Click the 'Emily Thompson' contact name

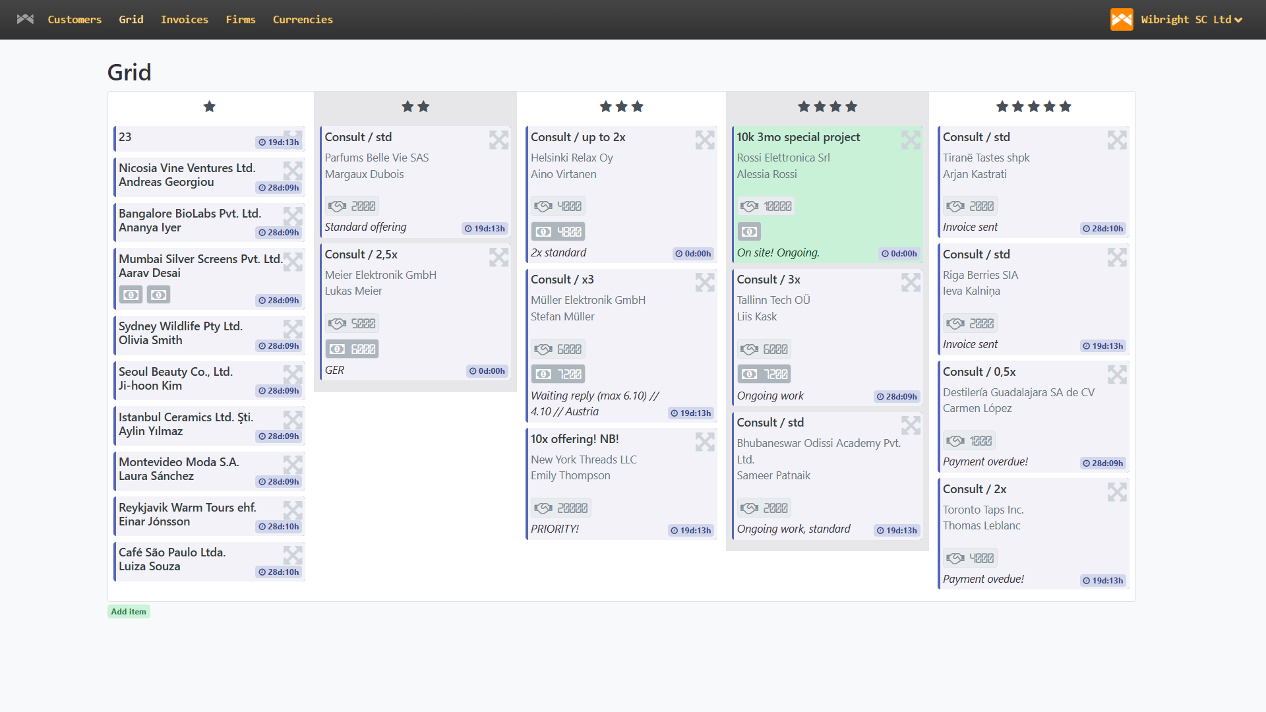[570, 475]
